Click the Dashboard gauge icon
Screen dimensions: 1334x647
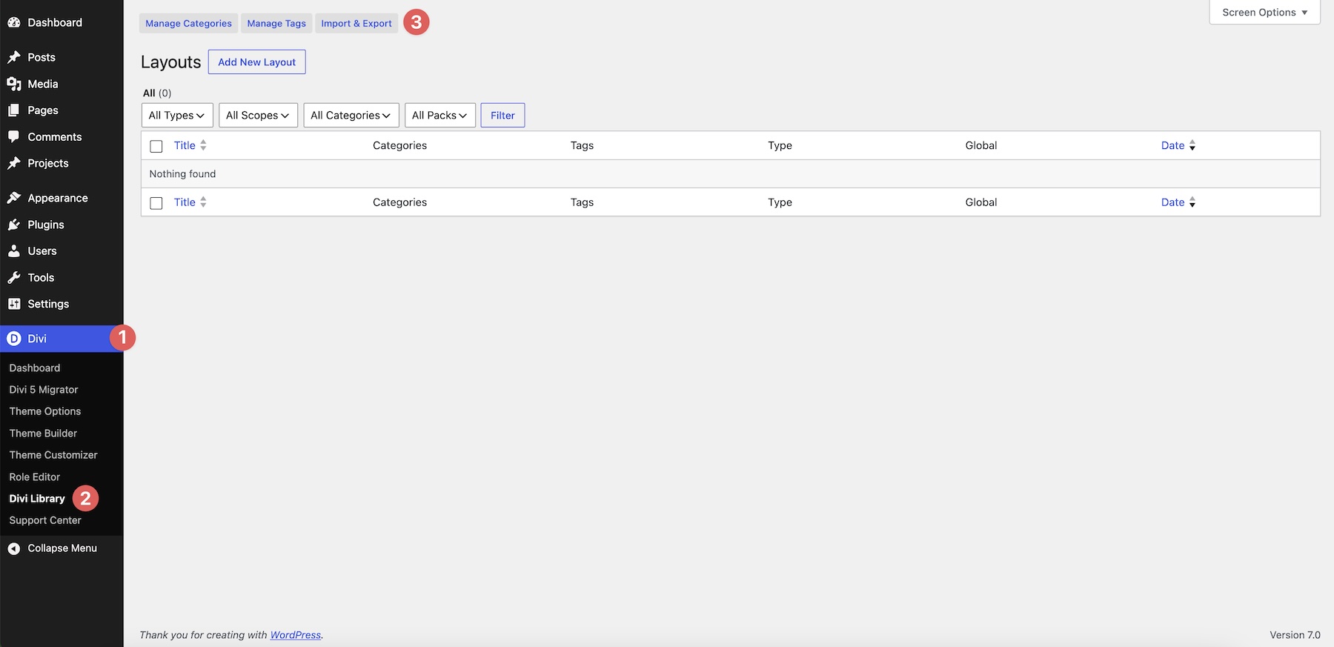14,22
